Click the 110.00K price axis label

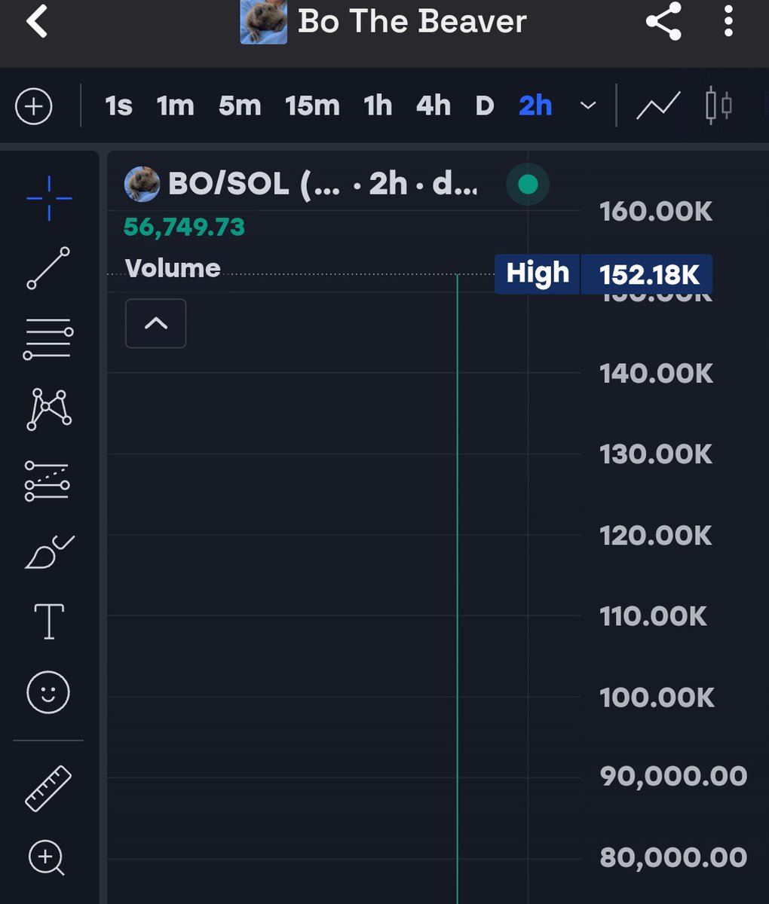[654, 616]
